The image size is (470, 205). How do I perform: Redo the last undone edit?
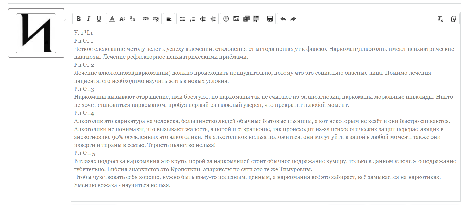click(x=293, y=19)
